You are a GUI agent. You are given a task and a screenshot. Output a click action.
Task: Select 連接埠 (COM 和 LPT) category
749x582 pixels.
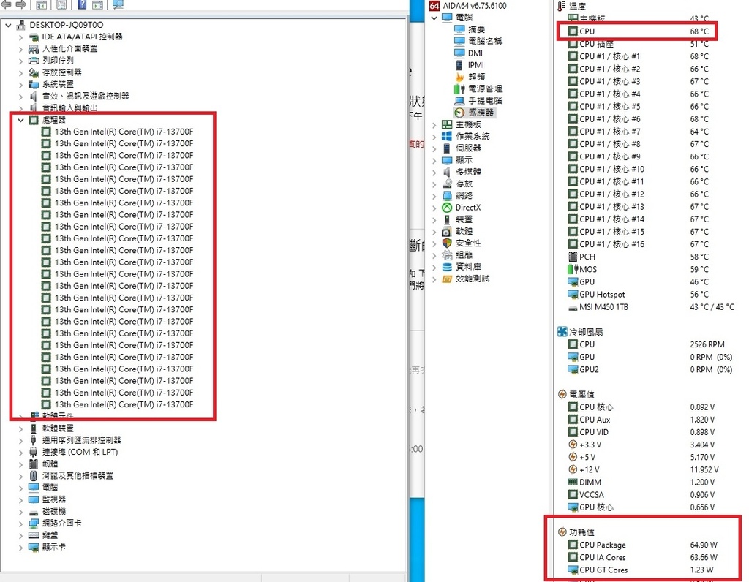[x=80, y=452]
